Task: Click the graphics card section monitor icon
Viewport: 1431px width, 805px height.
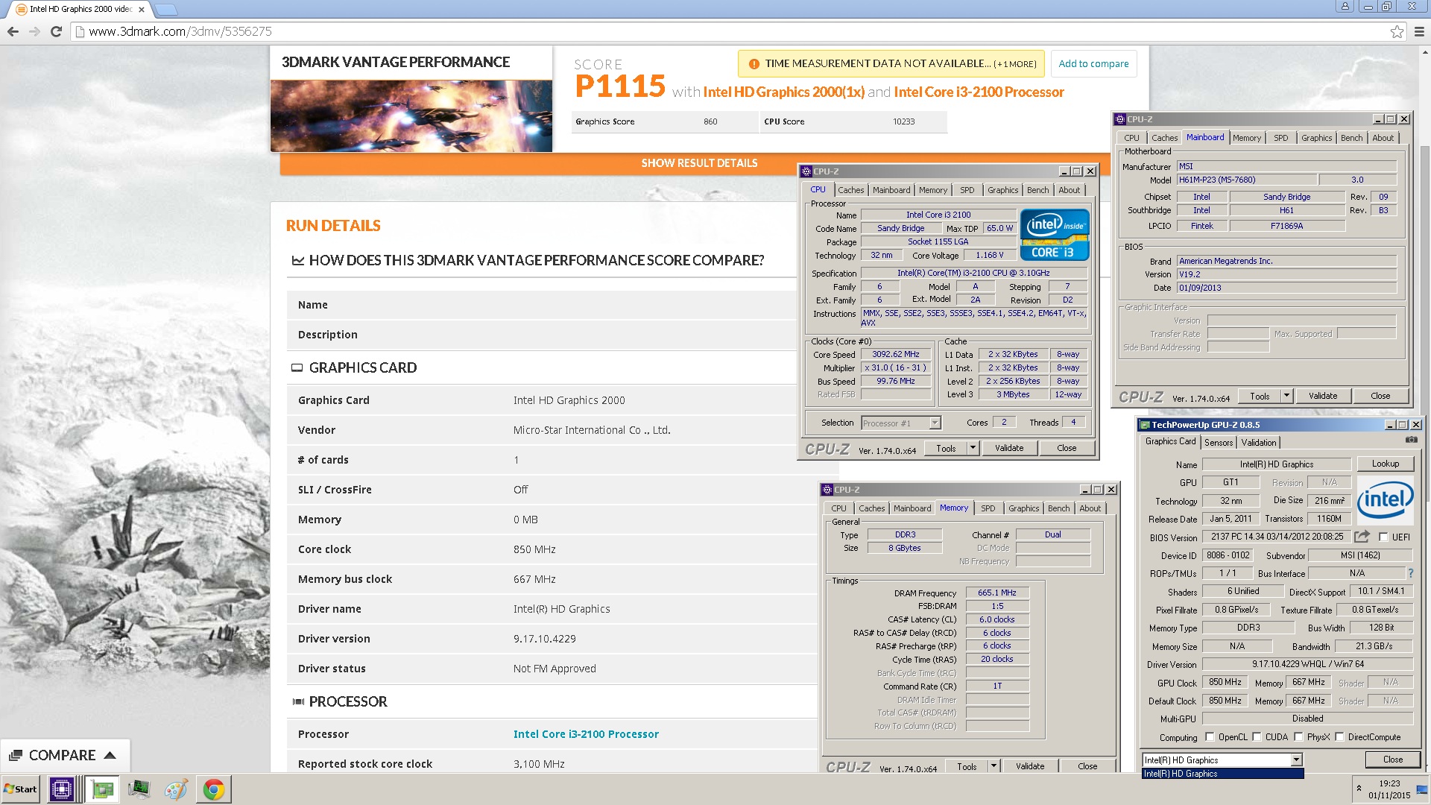Action: coord(297,368)
